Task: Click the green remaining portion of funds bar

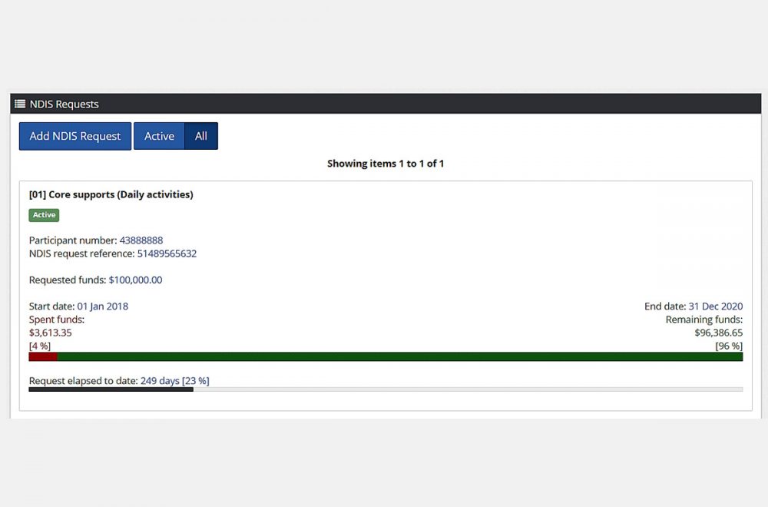Action: [x=400, y=356]
